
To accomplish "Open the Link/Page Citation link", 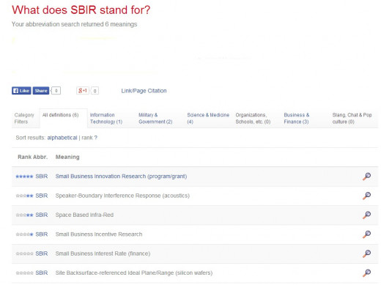I will [x=144, y=91].
